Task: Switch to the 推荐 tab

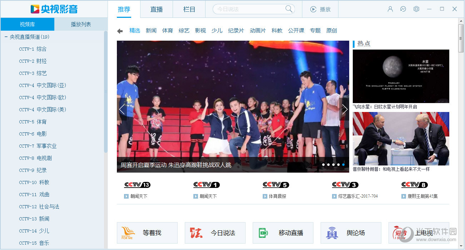Action: pos(124,9)
